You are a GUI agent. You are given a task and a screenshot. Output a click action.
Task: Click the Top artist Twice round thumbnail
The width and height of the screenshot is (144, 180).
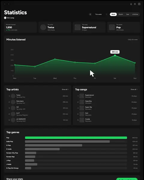tap(43, 27)
